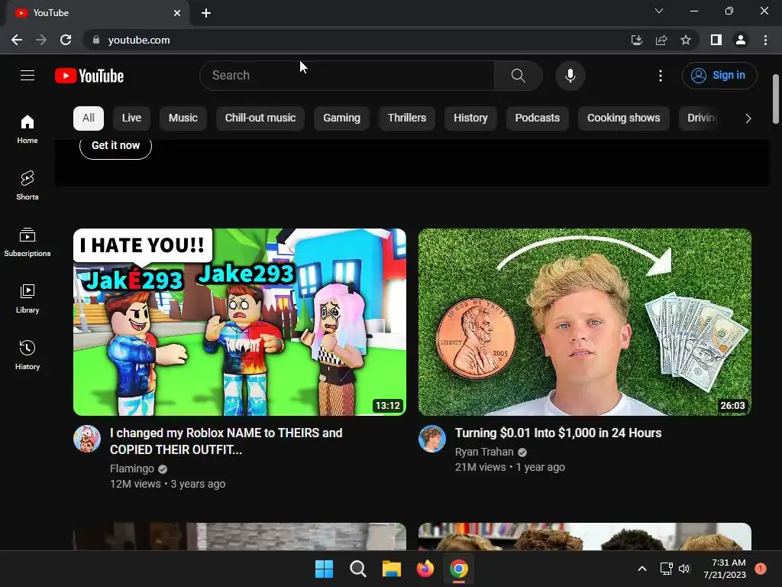Click in the YouTube Search field

click(347, 76)
